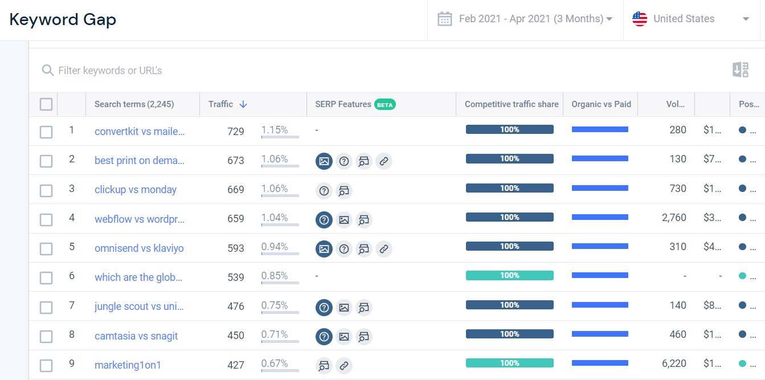Viewport: 765px width, 380px height.
Task: Click the chat bubble icon for omnisend vs klaviyo
Action: 364,249
